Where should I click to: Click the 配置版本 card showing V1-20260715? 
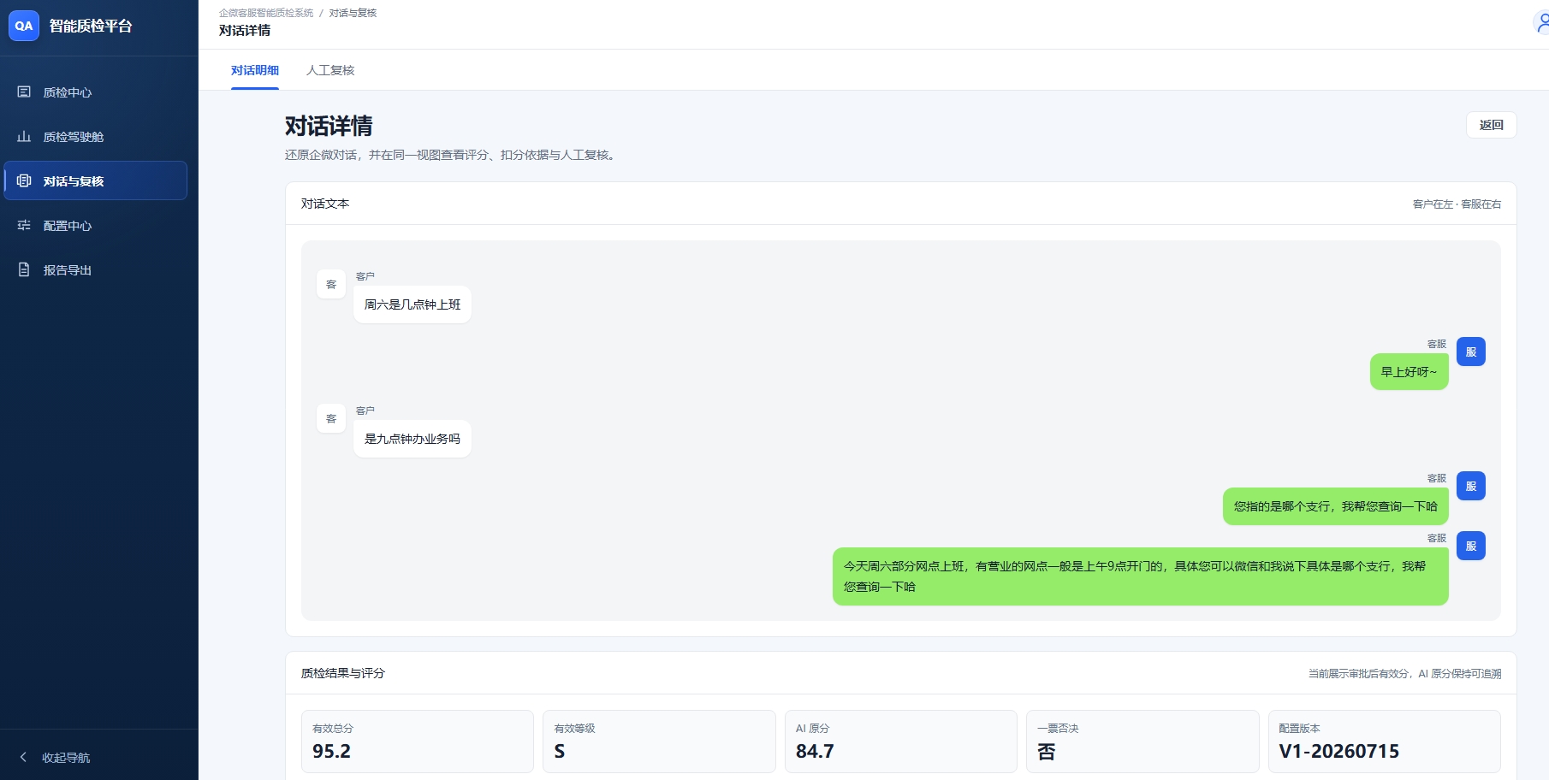1385,742
